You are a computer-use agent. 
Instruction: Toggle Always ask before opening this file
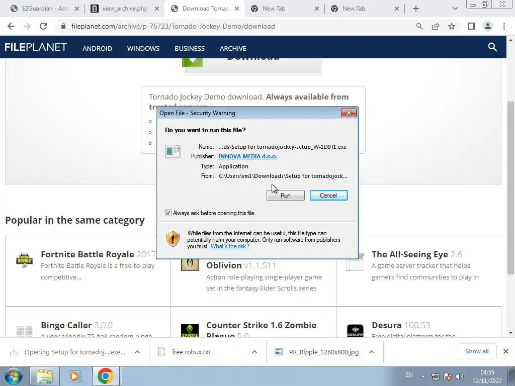tap(168, 213)
